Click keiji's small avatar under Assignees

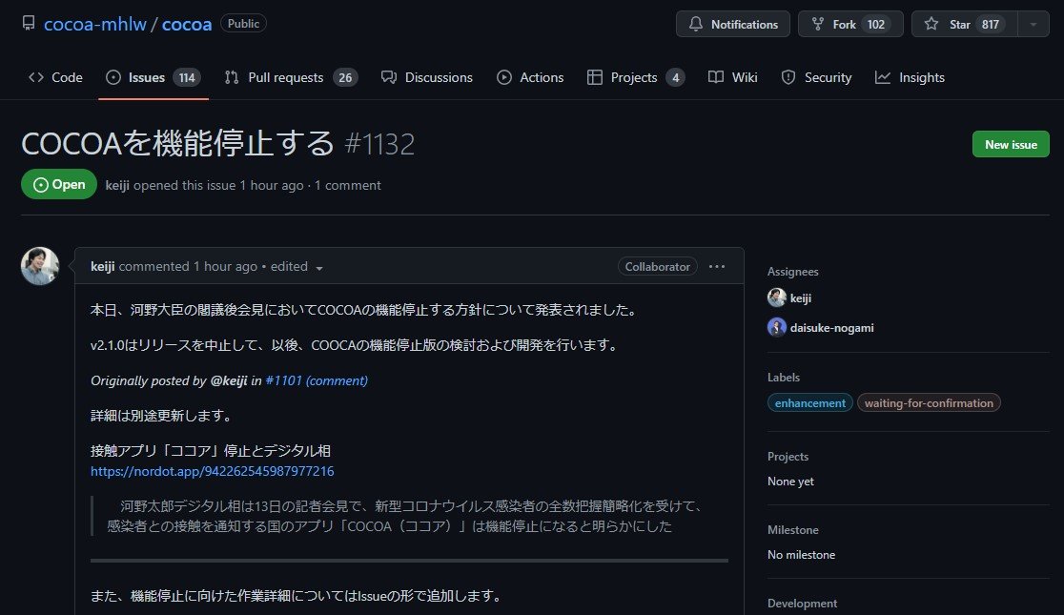(777, 297)
